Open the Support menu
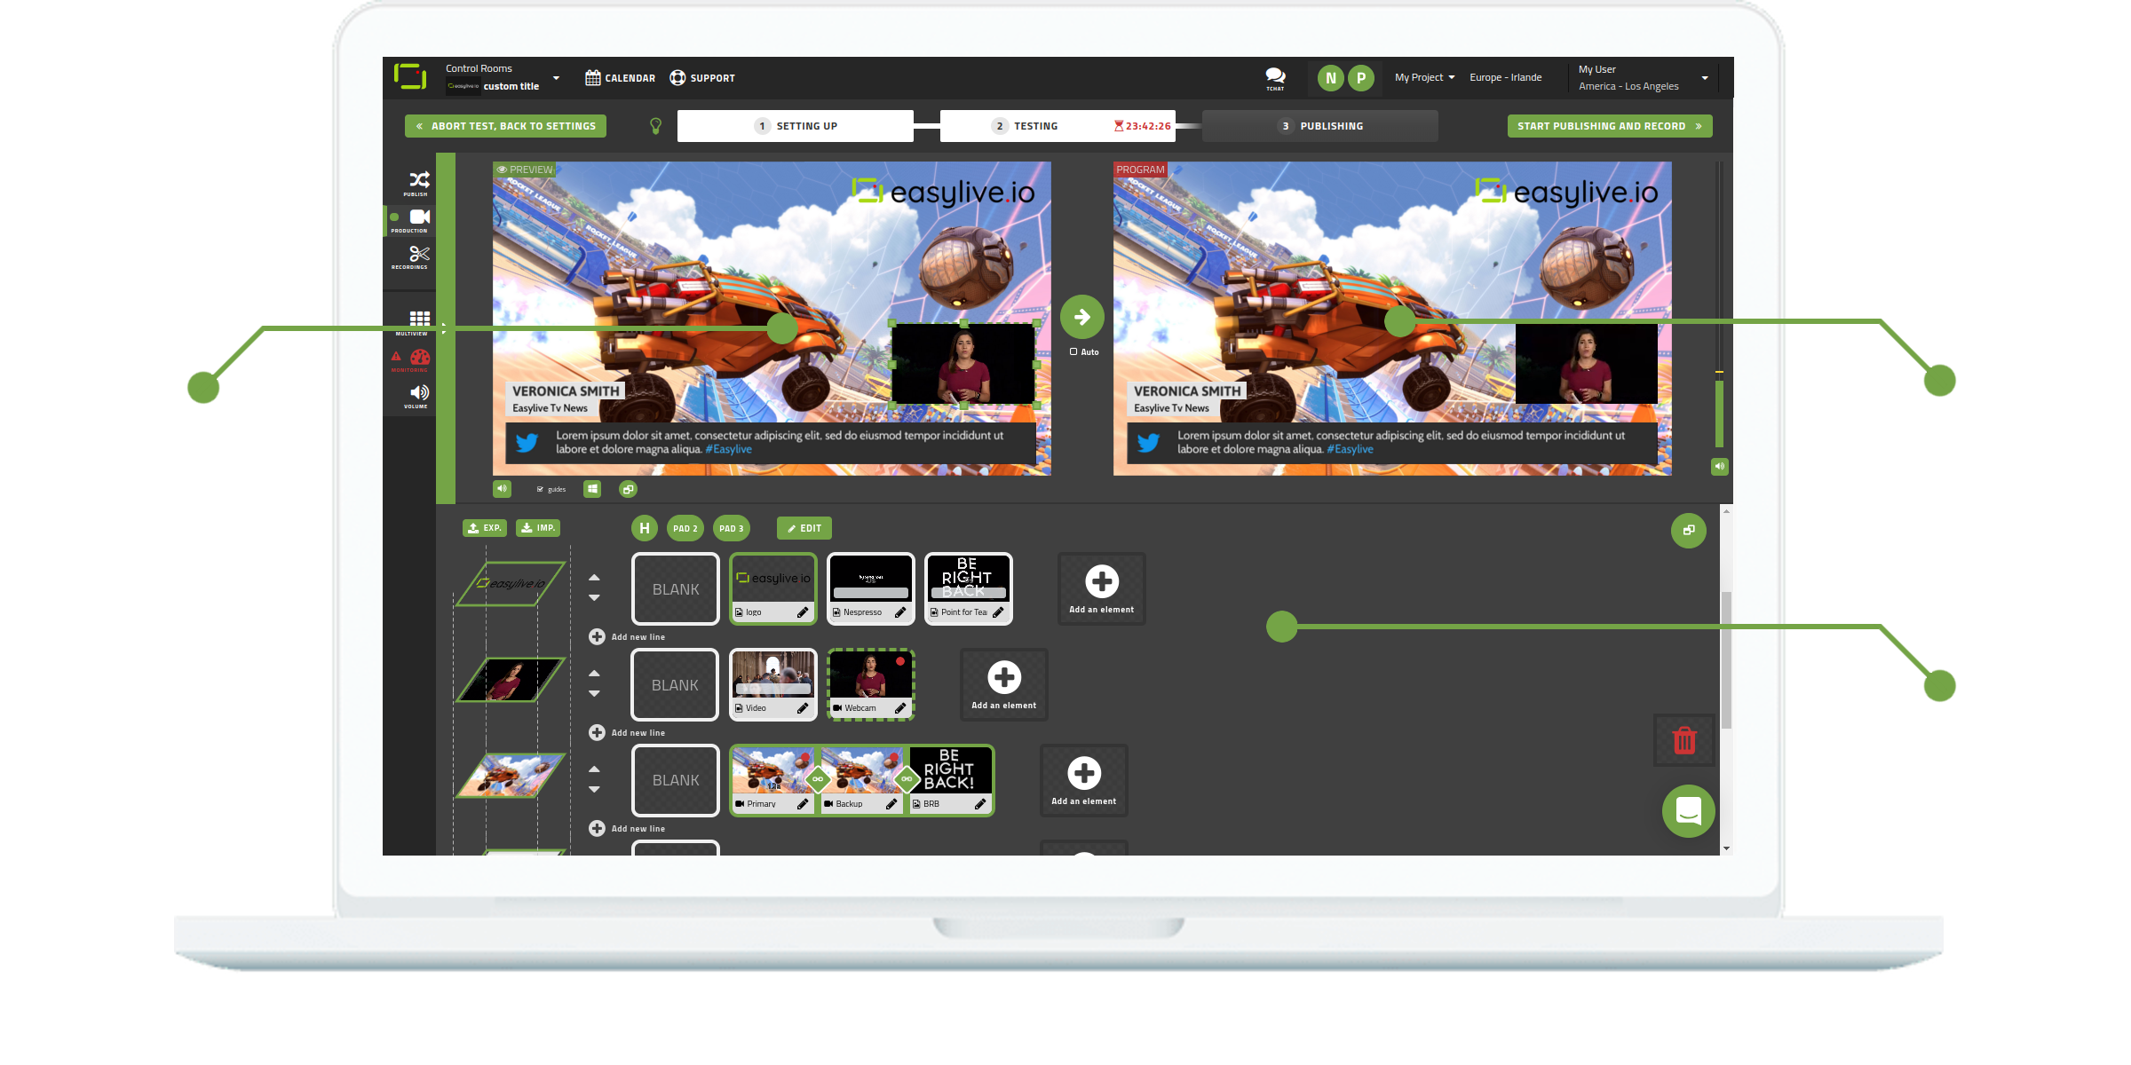2131x1065 pixels. (702, 78)
